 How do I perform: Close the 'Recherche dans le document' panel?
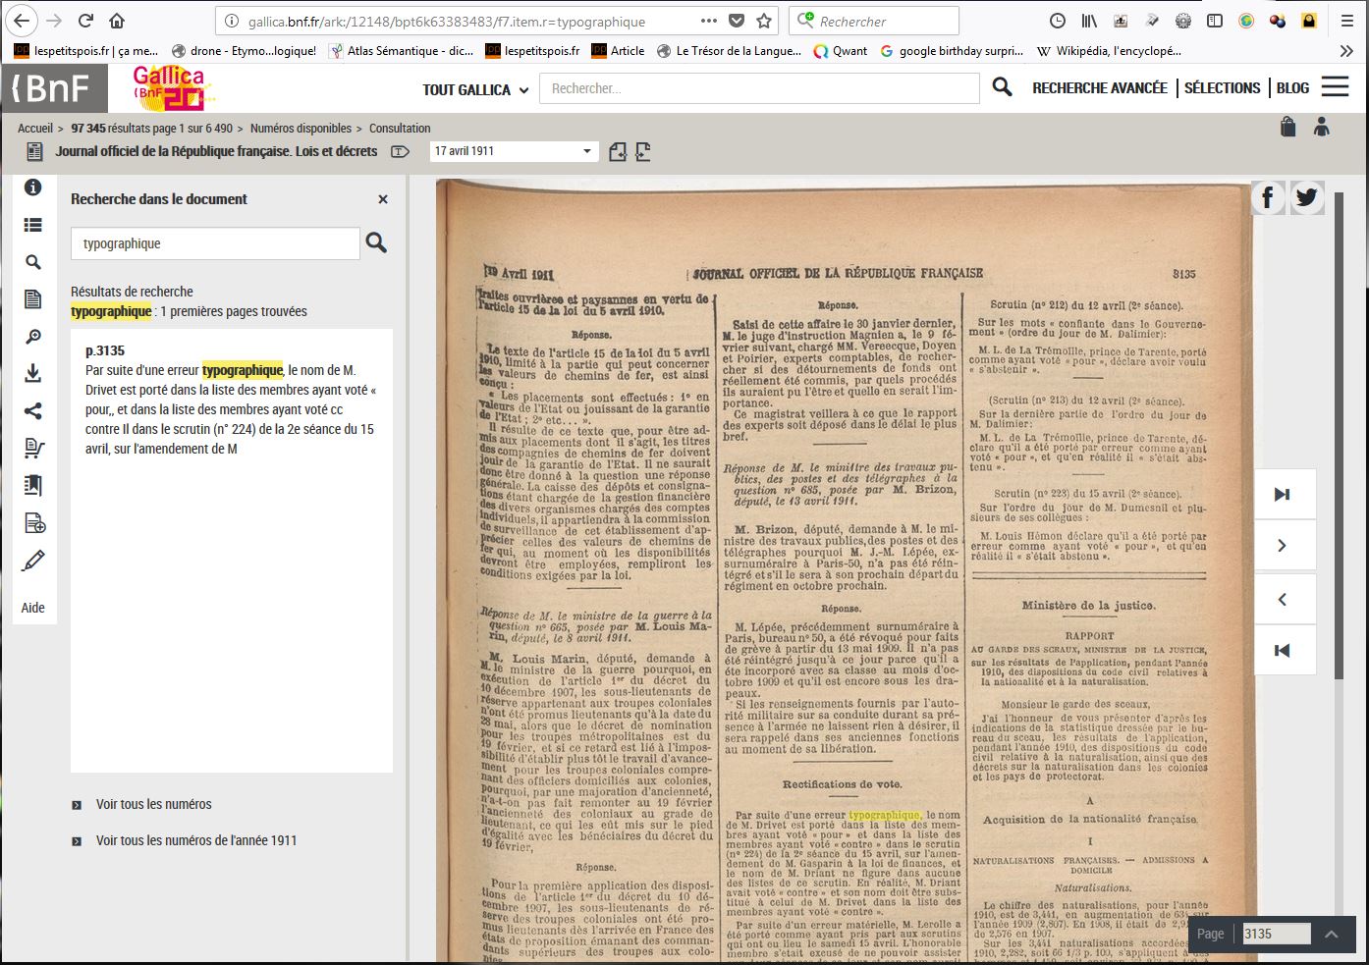click(x=383, y=199)
